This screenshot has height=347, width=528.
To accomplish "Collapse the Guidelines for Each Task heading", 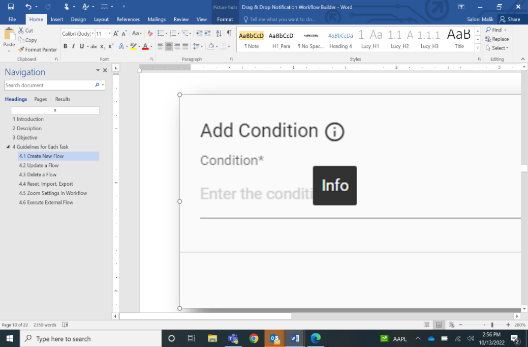I will (x=8, y=147).
